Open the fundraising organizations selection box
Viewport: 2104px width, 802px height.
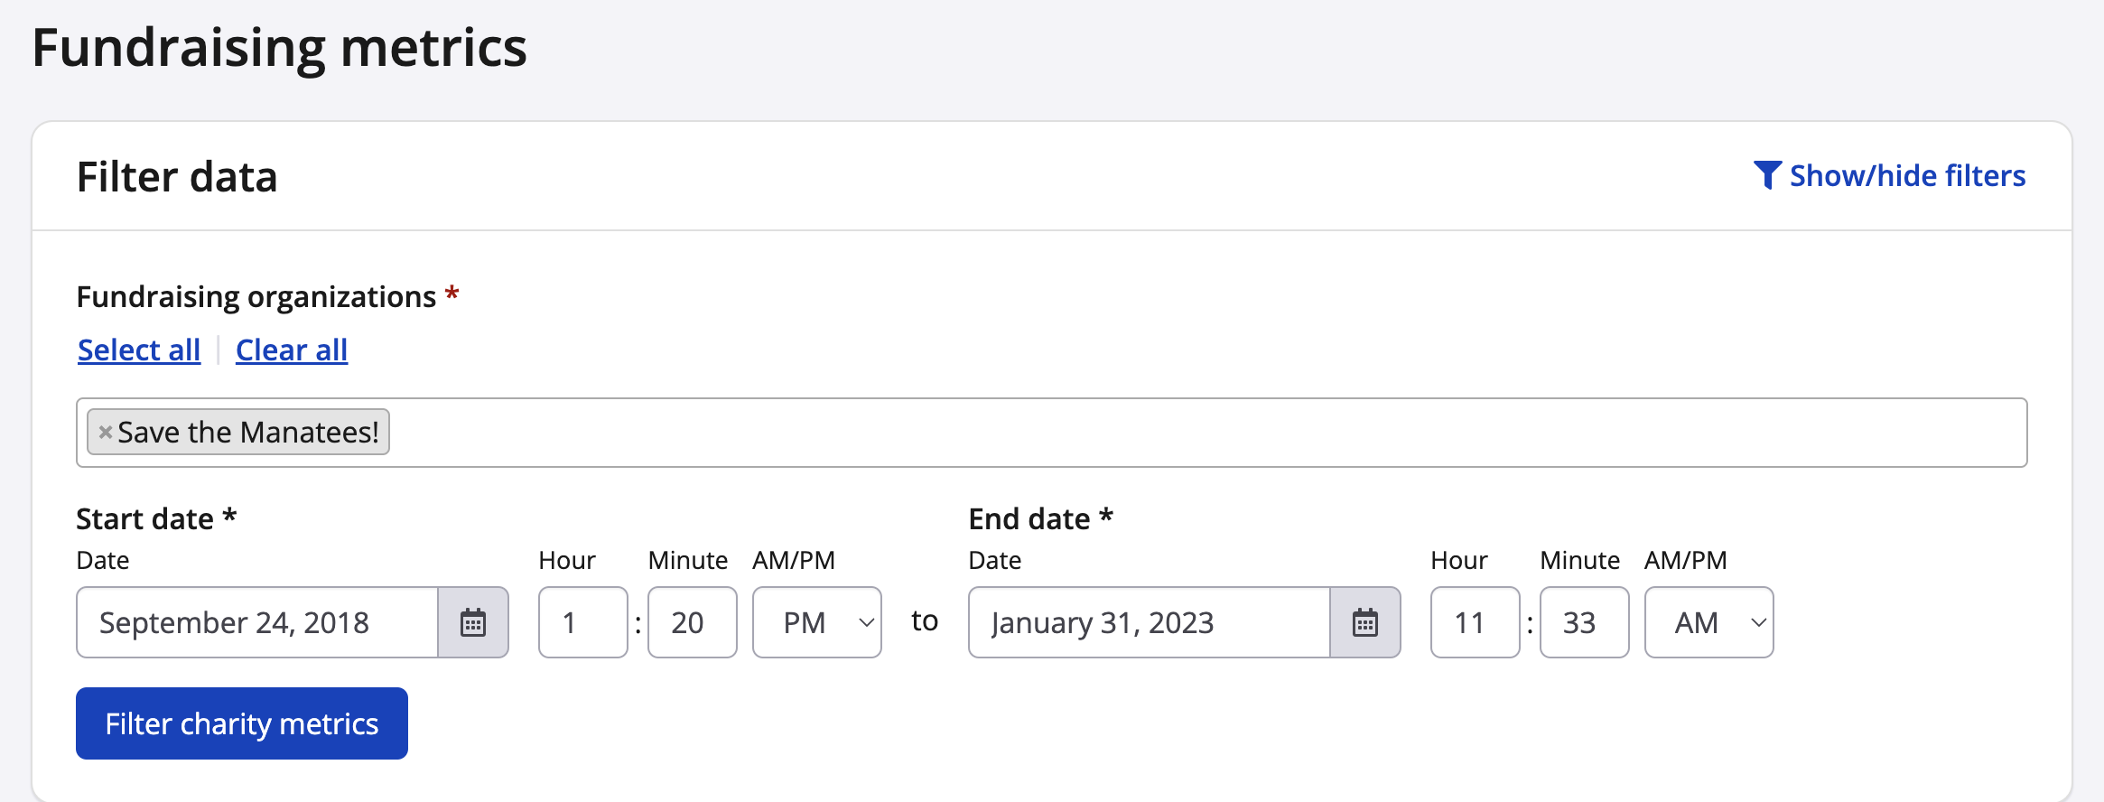pyautogui.click(x=1174, y=433)
